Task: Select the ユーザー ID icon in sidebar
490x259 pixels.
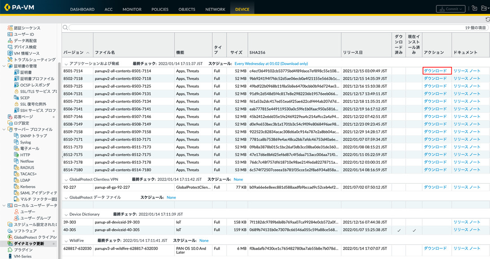Action: click(10, 35)
